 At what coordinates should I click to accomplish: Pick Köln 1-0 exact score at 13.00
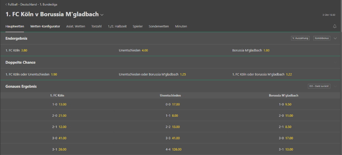(59, 104)
